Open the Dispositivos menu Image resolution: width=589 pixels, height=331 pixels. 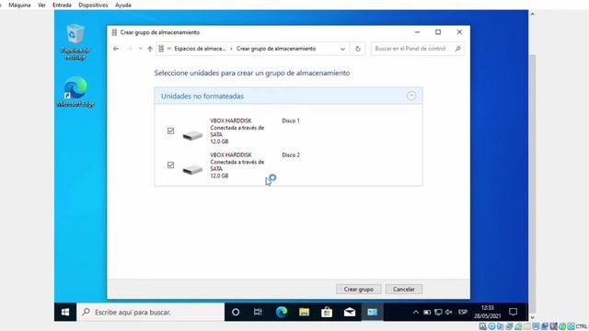93,5
